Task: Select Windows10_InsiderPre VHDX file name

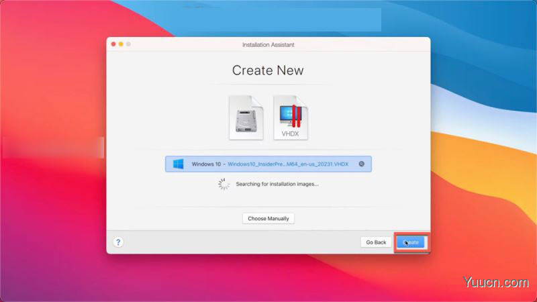Action: pyautogui.click(x=288, y=164)
